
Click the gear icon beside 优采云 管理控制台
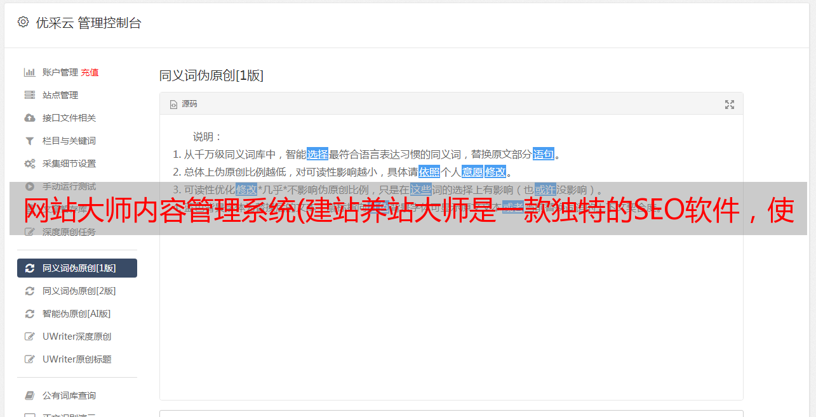[23, 22]
